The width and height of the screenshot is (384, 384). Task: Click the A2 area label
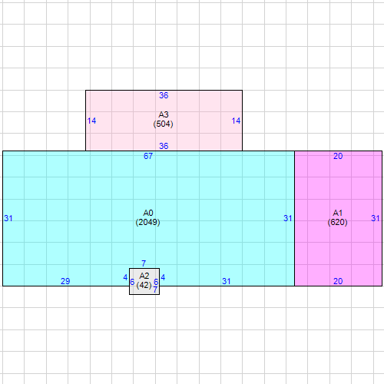(144, 276)
